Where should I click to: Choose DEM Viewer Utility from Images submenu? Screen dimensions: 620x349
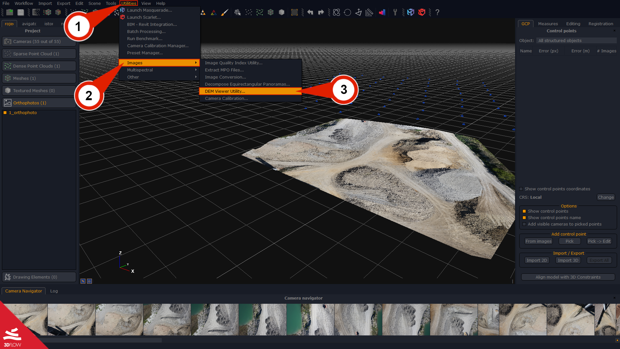point(250,91)
